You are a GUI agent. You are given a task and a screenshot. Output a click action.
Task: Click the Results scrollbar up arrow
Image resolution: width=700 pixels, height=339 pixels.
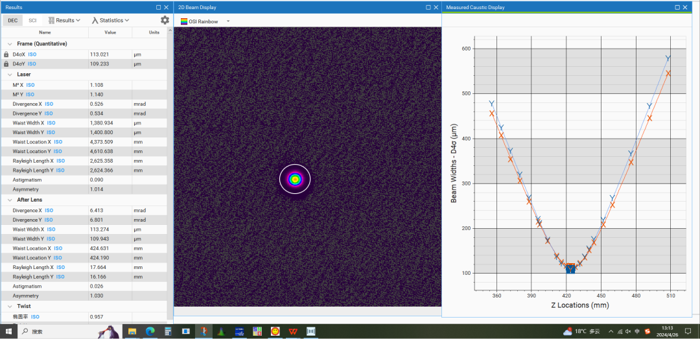pos(170,30)
